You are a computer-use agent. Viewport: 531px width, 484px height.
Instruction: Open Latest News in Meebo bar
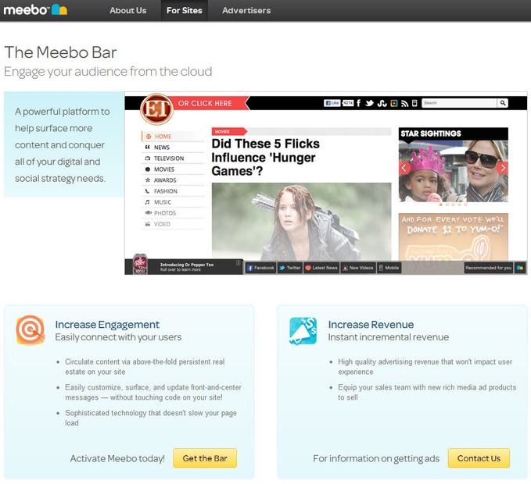point(321,268)
